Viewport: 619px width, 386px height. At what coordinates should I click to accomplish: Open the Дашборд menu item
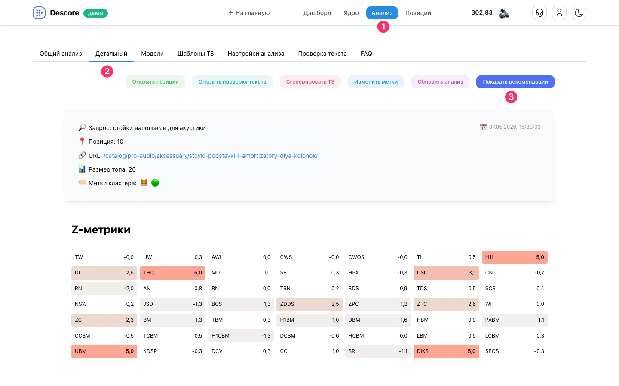[317, 13]
